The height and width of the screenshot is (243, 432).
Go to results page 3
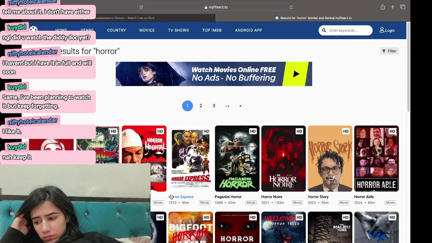click(214, 106)
